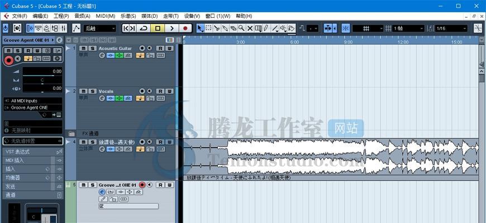This screenshot has width=486, height=223.
Task: Edit channel settings for Vocals track
Action: tap(102, 98)
